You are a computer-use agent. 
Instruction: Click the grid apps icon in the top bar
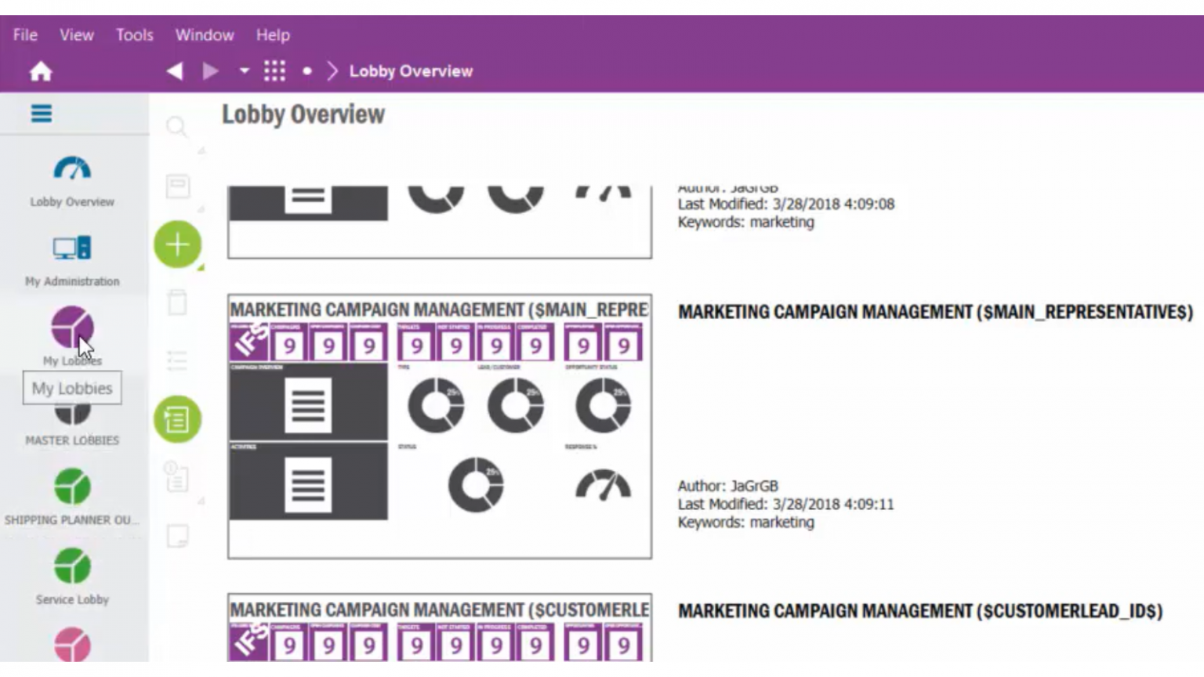click(274, 71)
